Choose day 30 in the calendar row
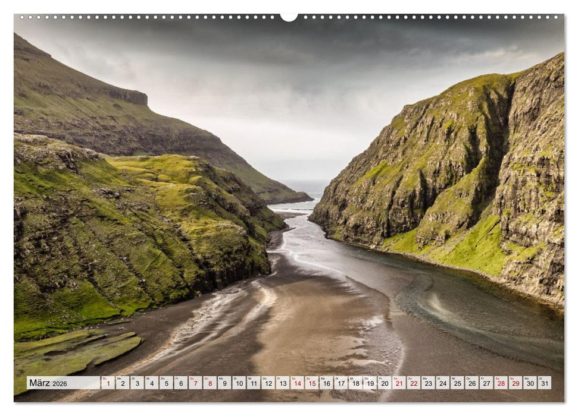 (x=530, y=383)
